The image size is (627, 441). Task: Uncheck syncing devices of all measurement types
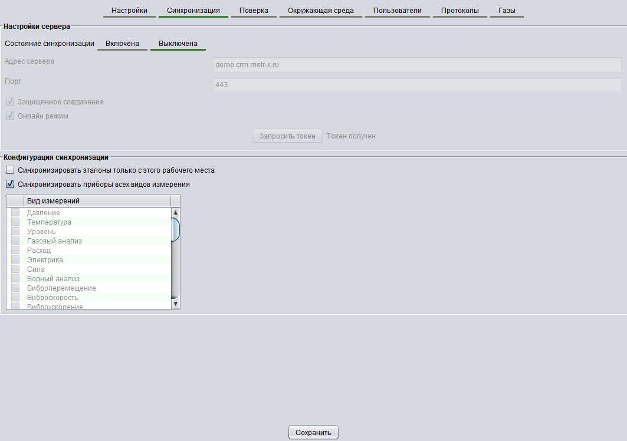click(10, 185)
